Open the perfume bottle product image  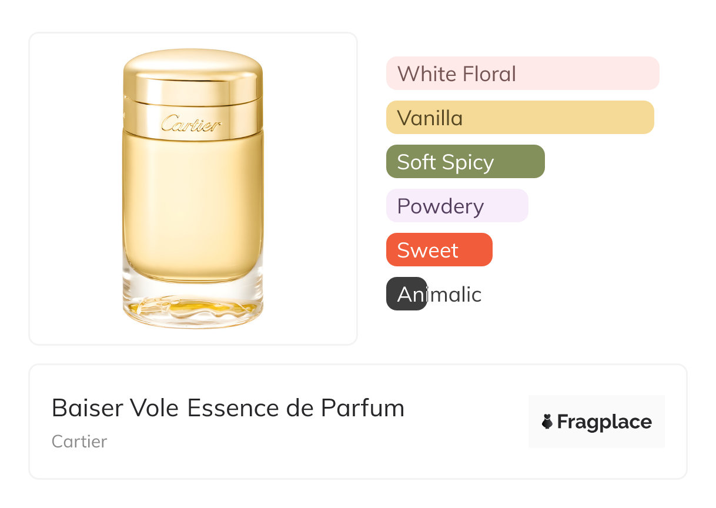(193, 188)
